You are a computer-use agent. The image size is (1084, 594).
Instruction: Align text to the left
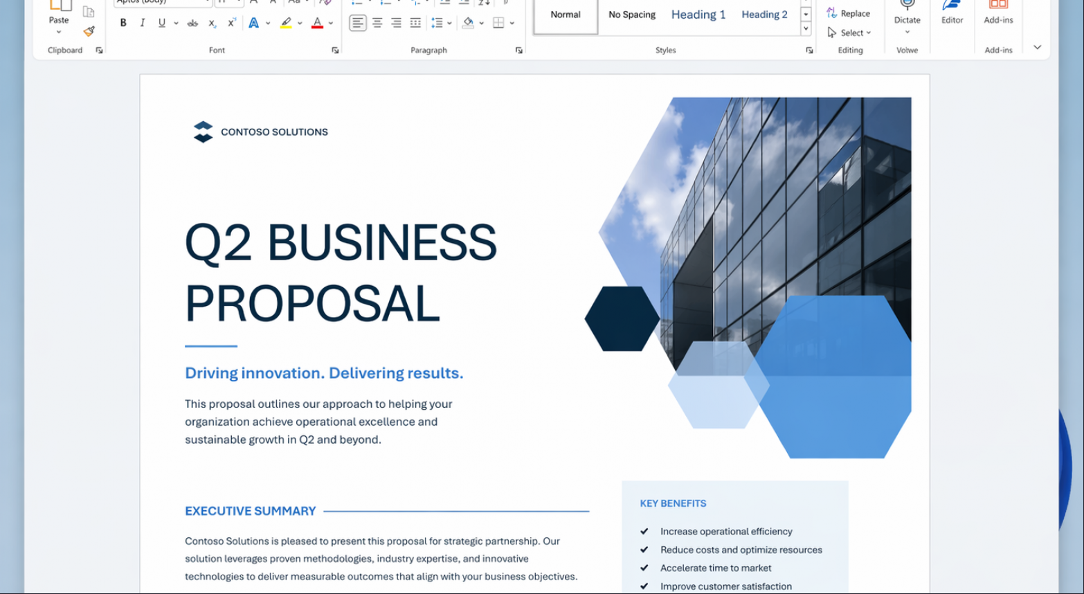click(x=357, y=23)
